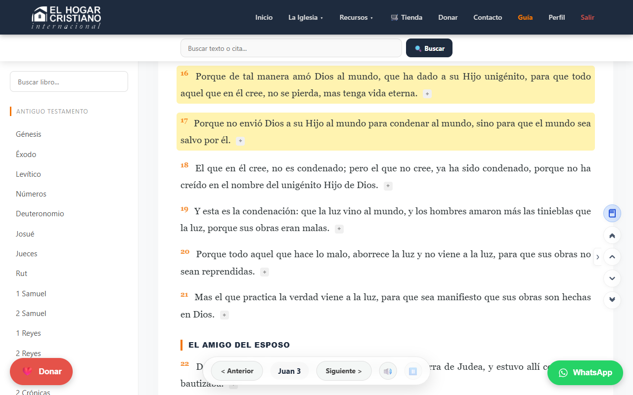633x395 pixels.
Task: Expand the La Iglesia dropdown menu
Action: [306, 17]
